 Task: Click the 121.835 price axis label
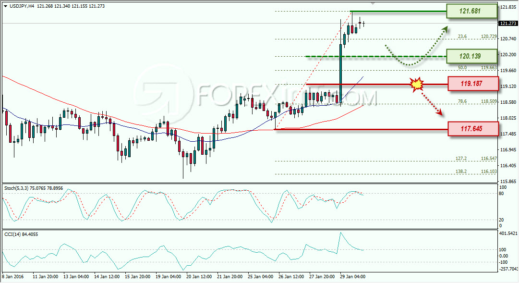(508, 7)
